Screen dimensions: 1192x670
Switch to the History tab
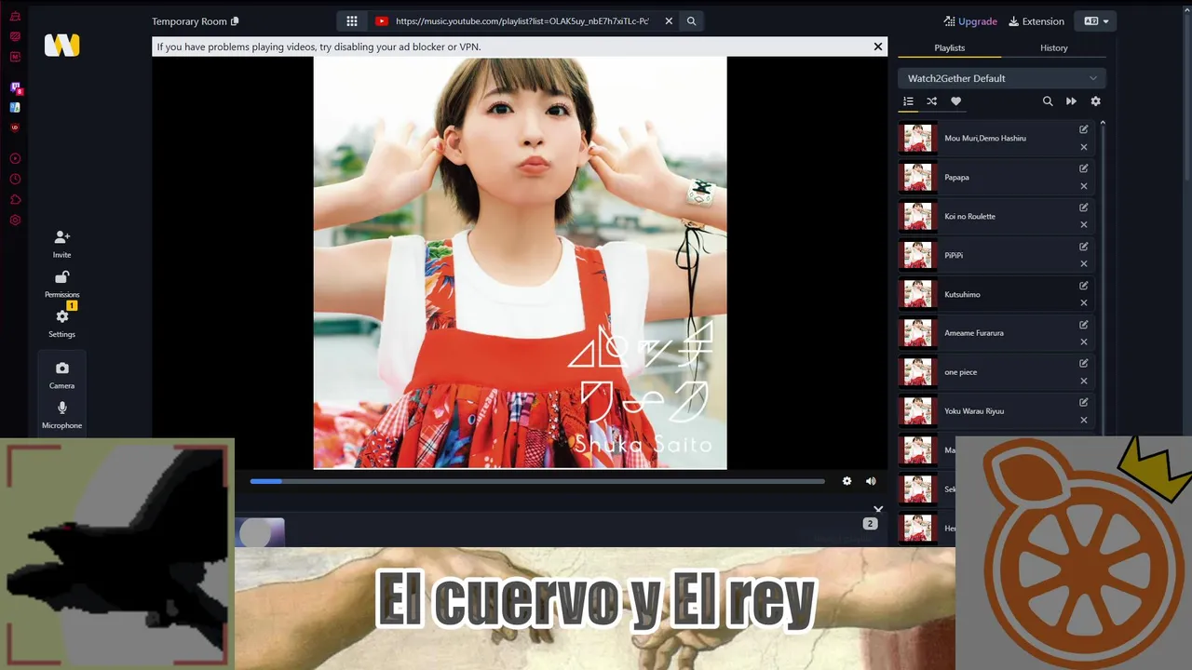click(x=1053, y=47)
